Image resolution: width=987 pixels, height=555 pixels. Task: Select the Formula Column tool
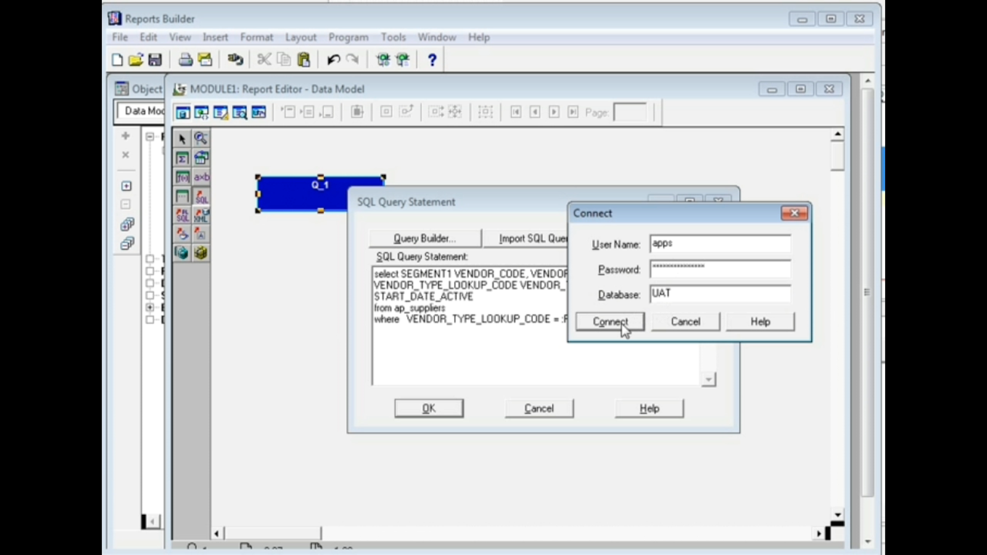(182, 177)
